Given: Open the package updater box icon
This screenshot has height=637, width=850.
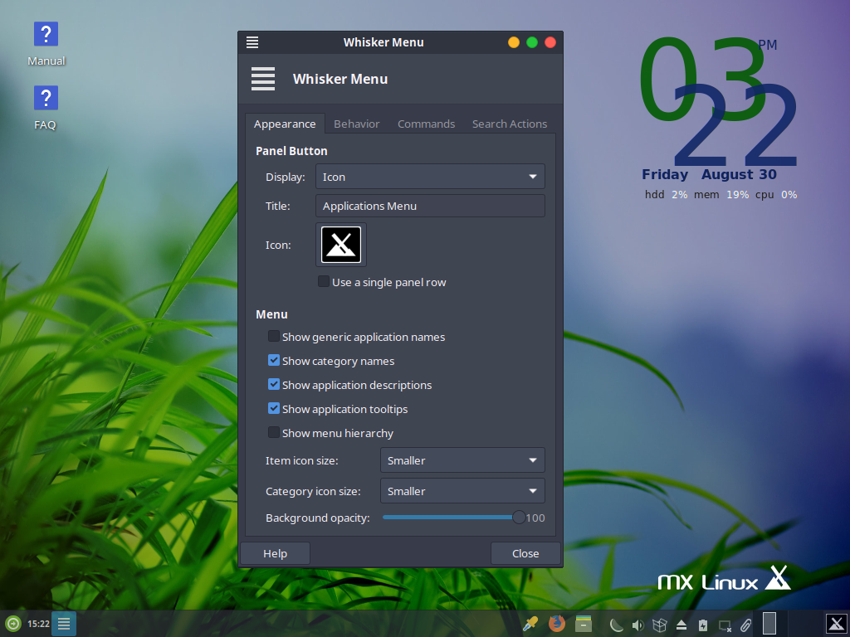Looking at the screenshot, I should click(660, 625).
